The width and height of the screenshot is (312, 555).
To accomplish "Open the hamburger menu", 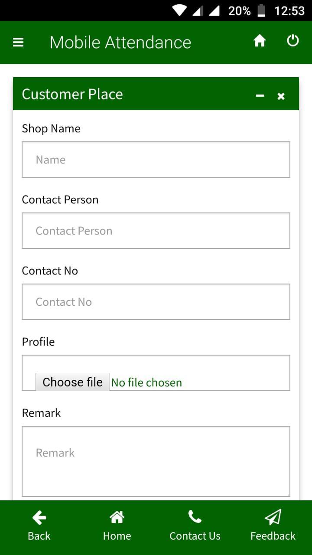I will coord(18,42).
